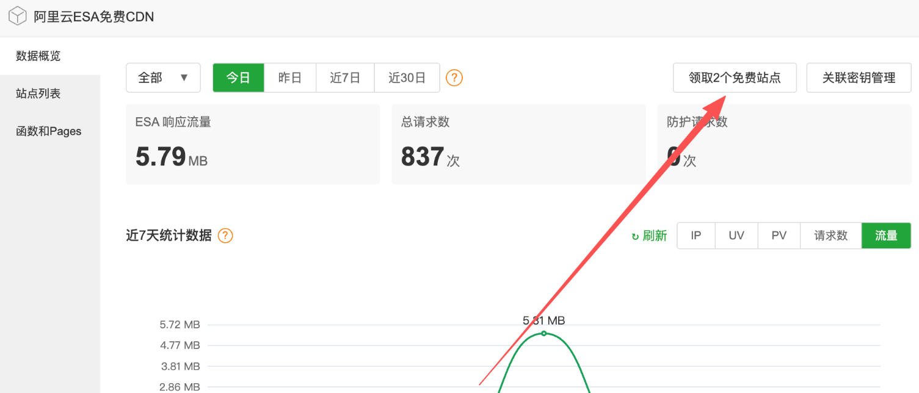Click the 阿里云ESA免费CDN title
919x393 pixels.
[94, 17]
